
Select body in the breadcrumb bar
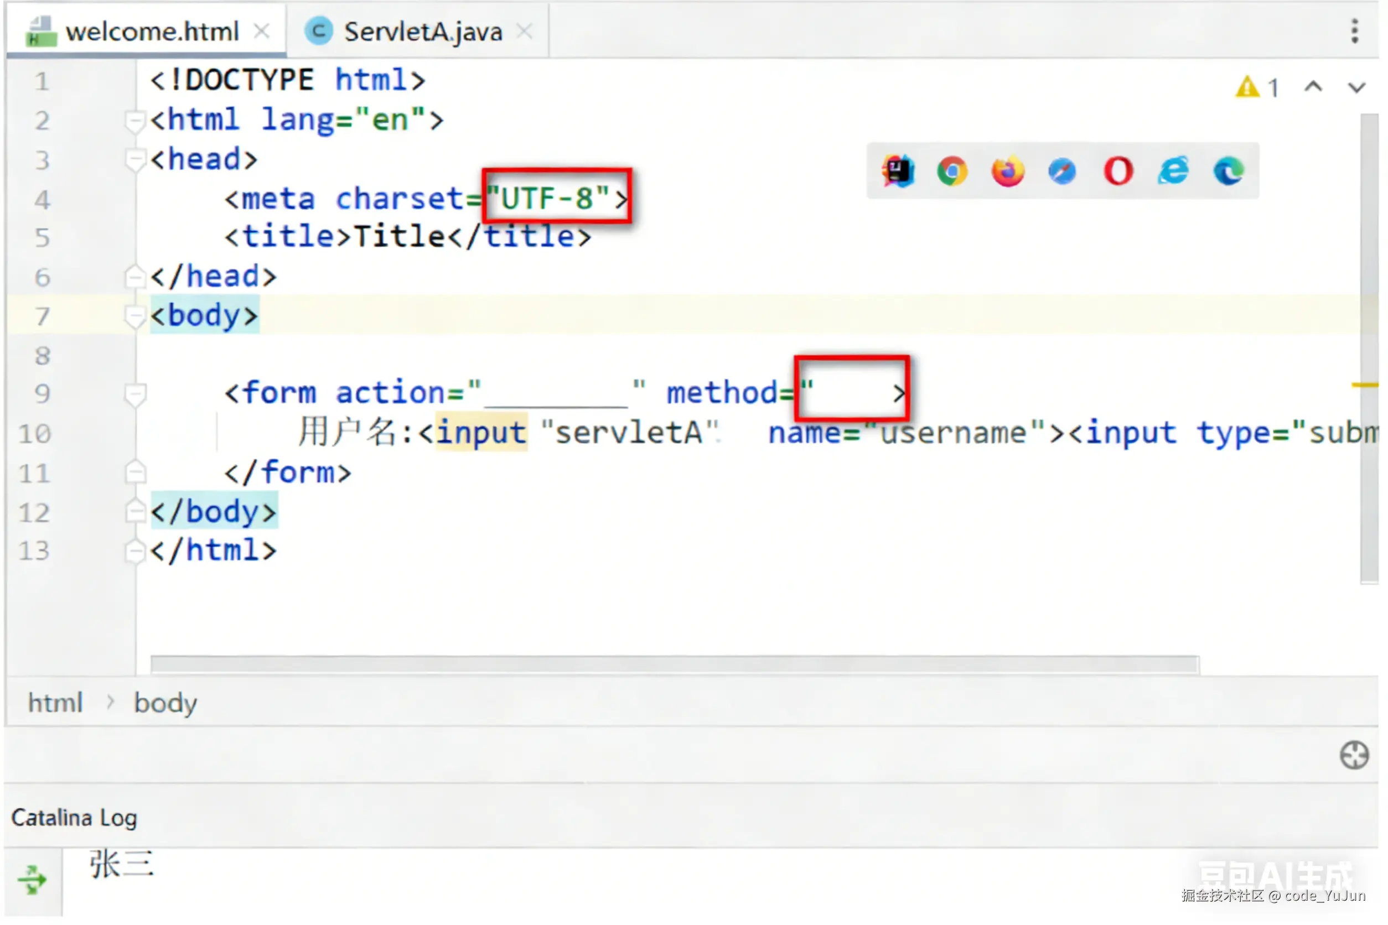click(x=165, y=703)
